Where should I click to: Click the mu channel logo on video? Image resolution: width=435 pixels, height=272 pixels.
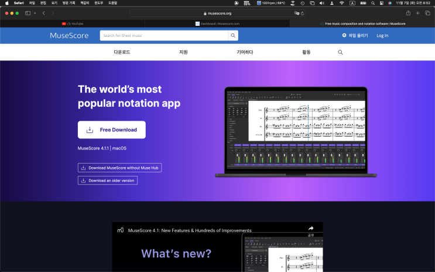coord(120,230)
